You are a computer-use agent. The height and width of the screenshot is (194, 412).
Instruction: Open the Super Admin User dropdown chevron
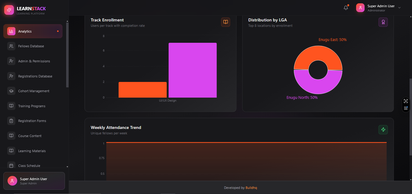tap(399, 8)
